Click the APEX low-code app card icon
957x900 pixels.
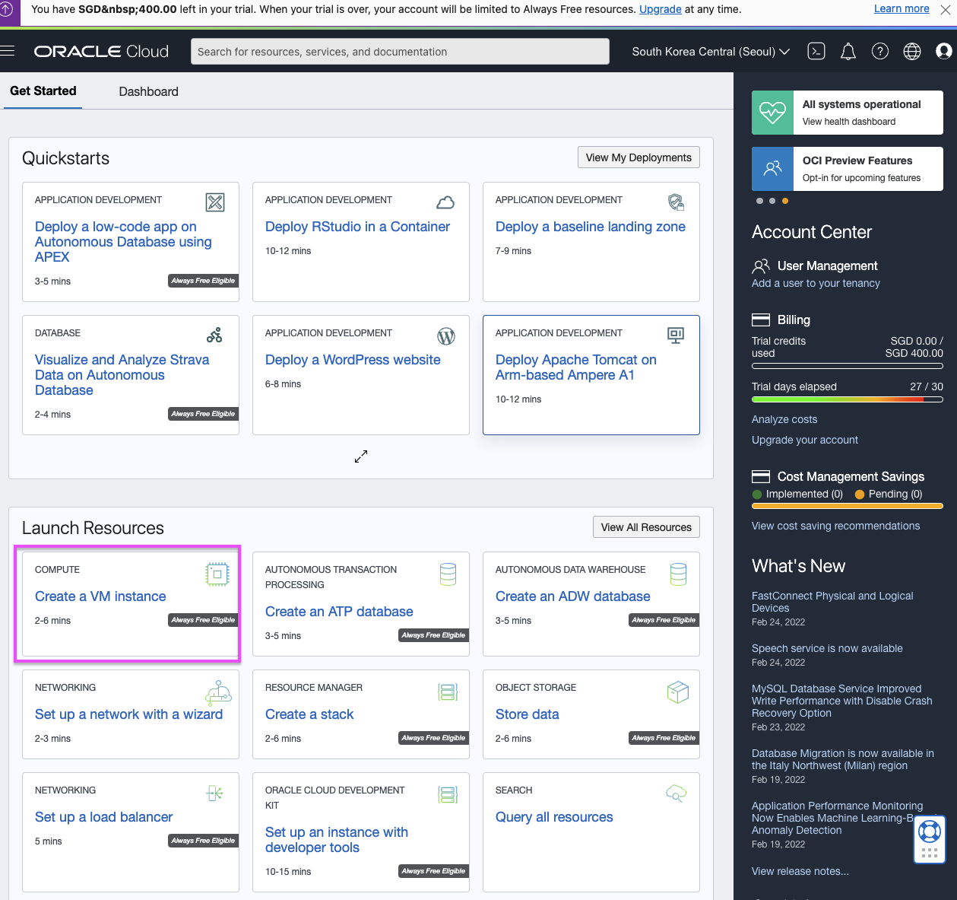coord(215,202)
